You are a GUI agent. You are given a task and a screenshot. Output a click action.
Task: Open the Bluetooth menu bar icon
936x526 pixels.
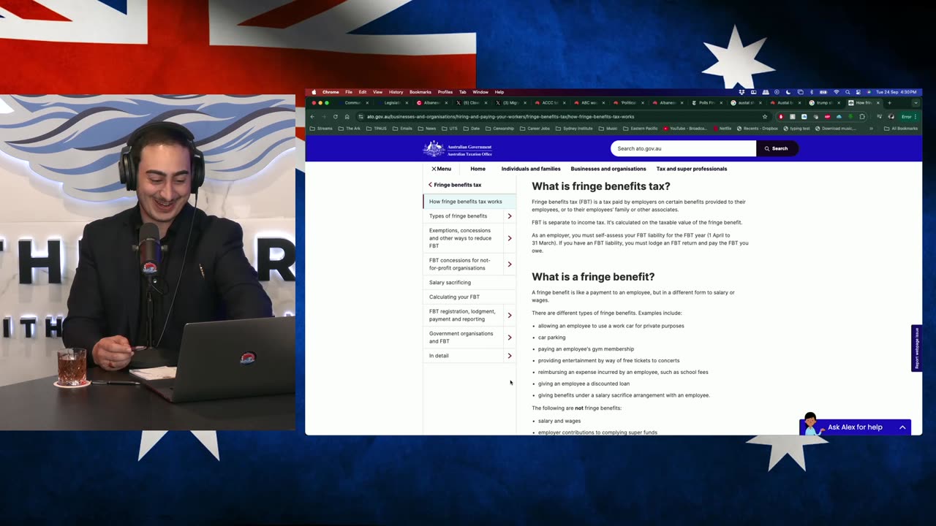812,92
